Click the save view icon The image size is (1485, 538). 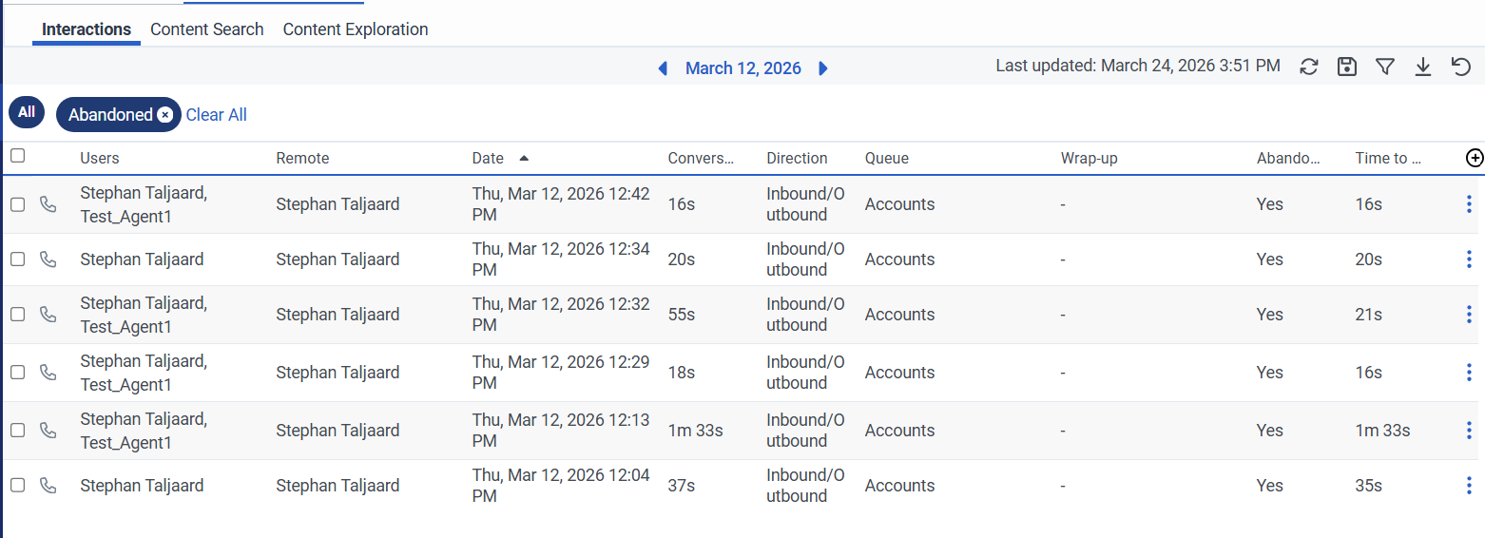(1347, 67)
